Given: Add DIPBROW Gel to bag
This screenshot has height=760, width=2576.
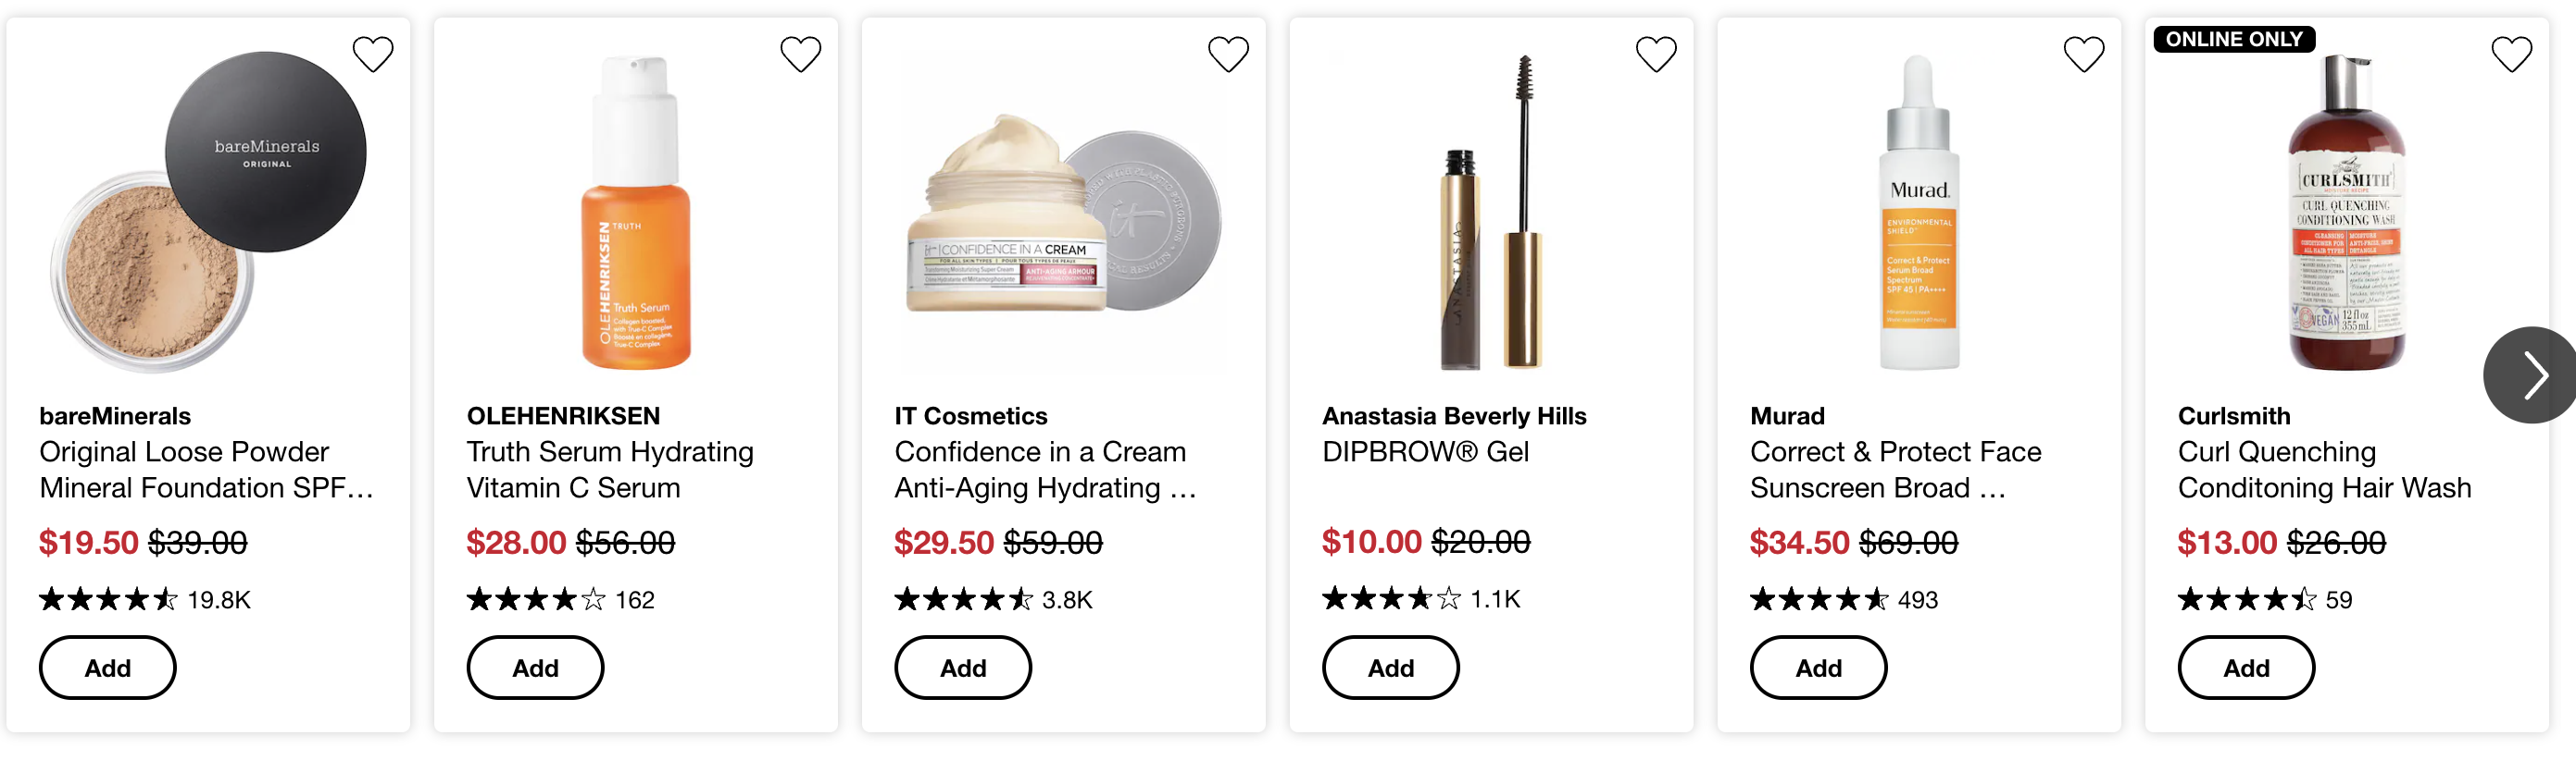Looking at the screenshot, I should (x=1391, y=668).
